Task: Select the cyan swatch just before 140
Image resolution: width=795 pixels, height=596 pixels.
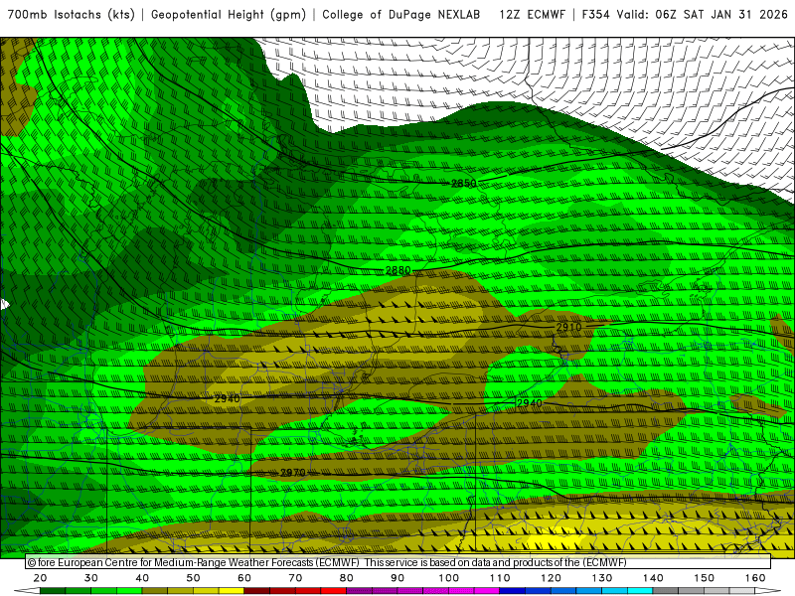Action: click(x=640, y=591)
